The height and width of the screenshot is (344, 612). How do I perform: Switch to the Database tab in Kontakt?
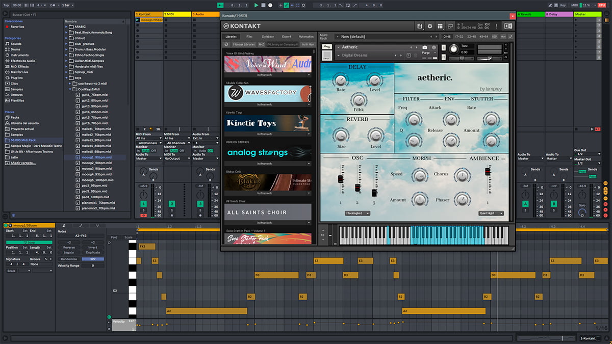click(268, 37)
